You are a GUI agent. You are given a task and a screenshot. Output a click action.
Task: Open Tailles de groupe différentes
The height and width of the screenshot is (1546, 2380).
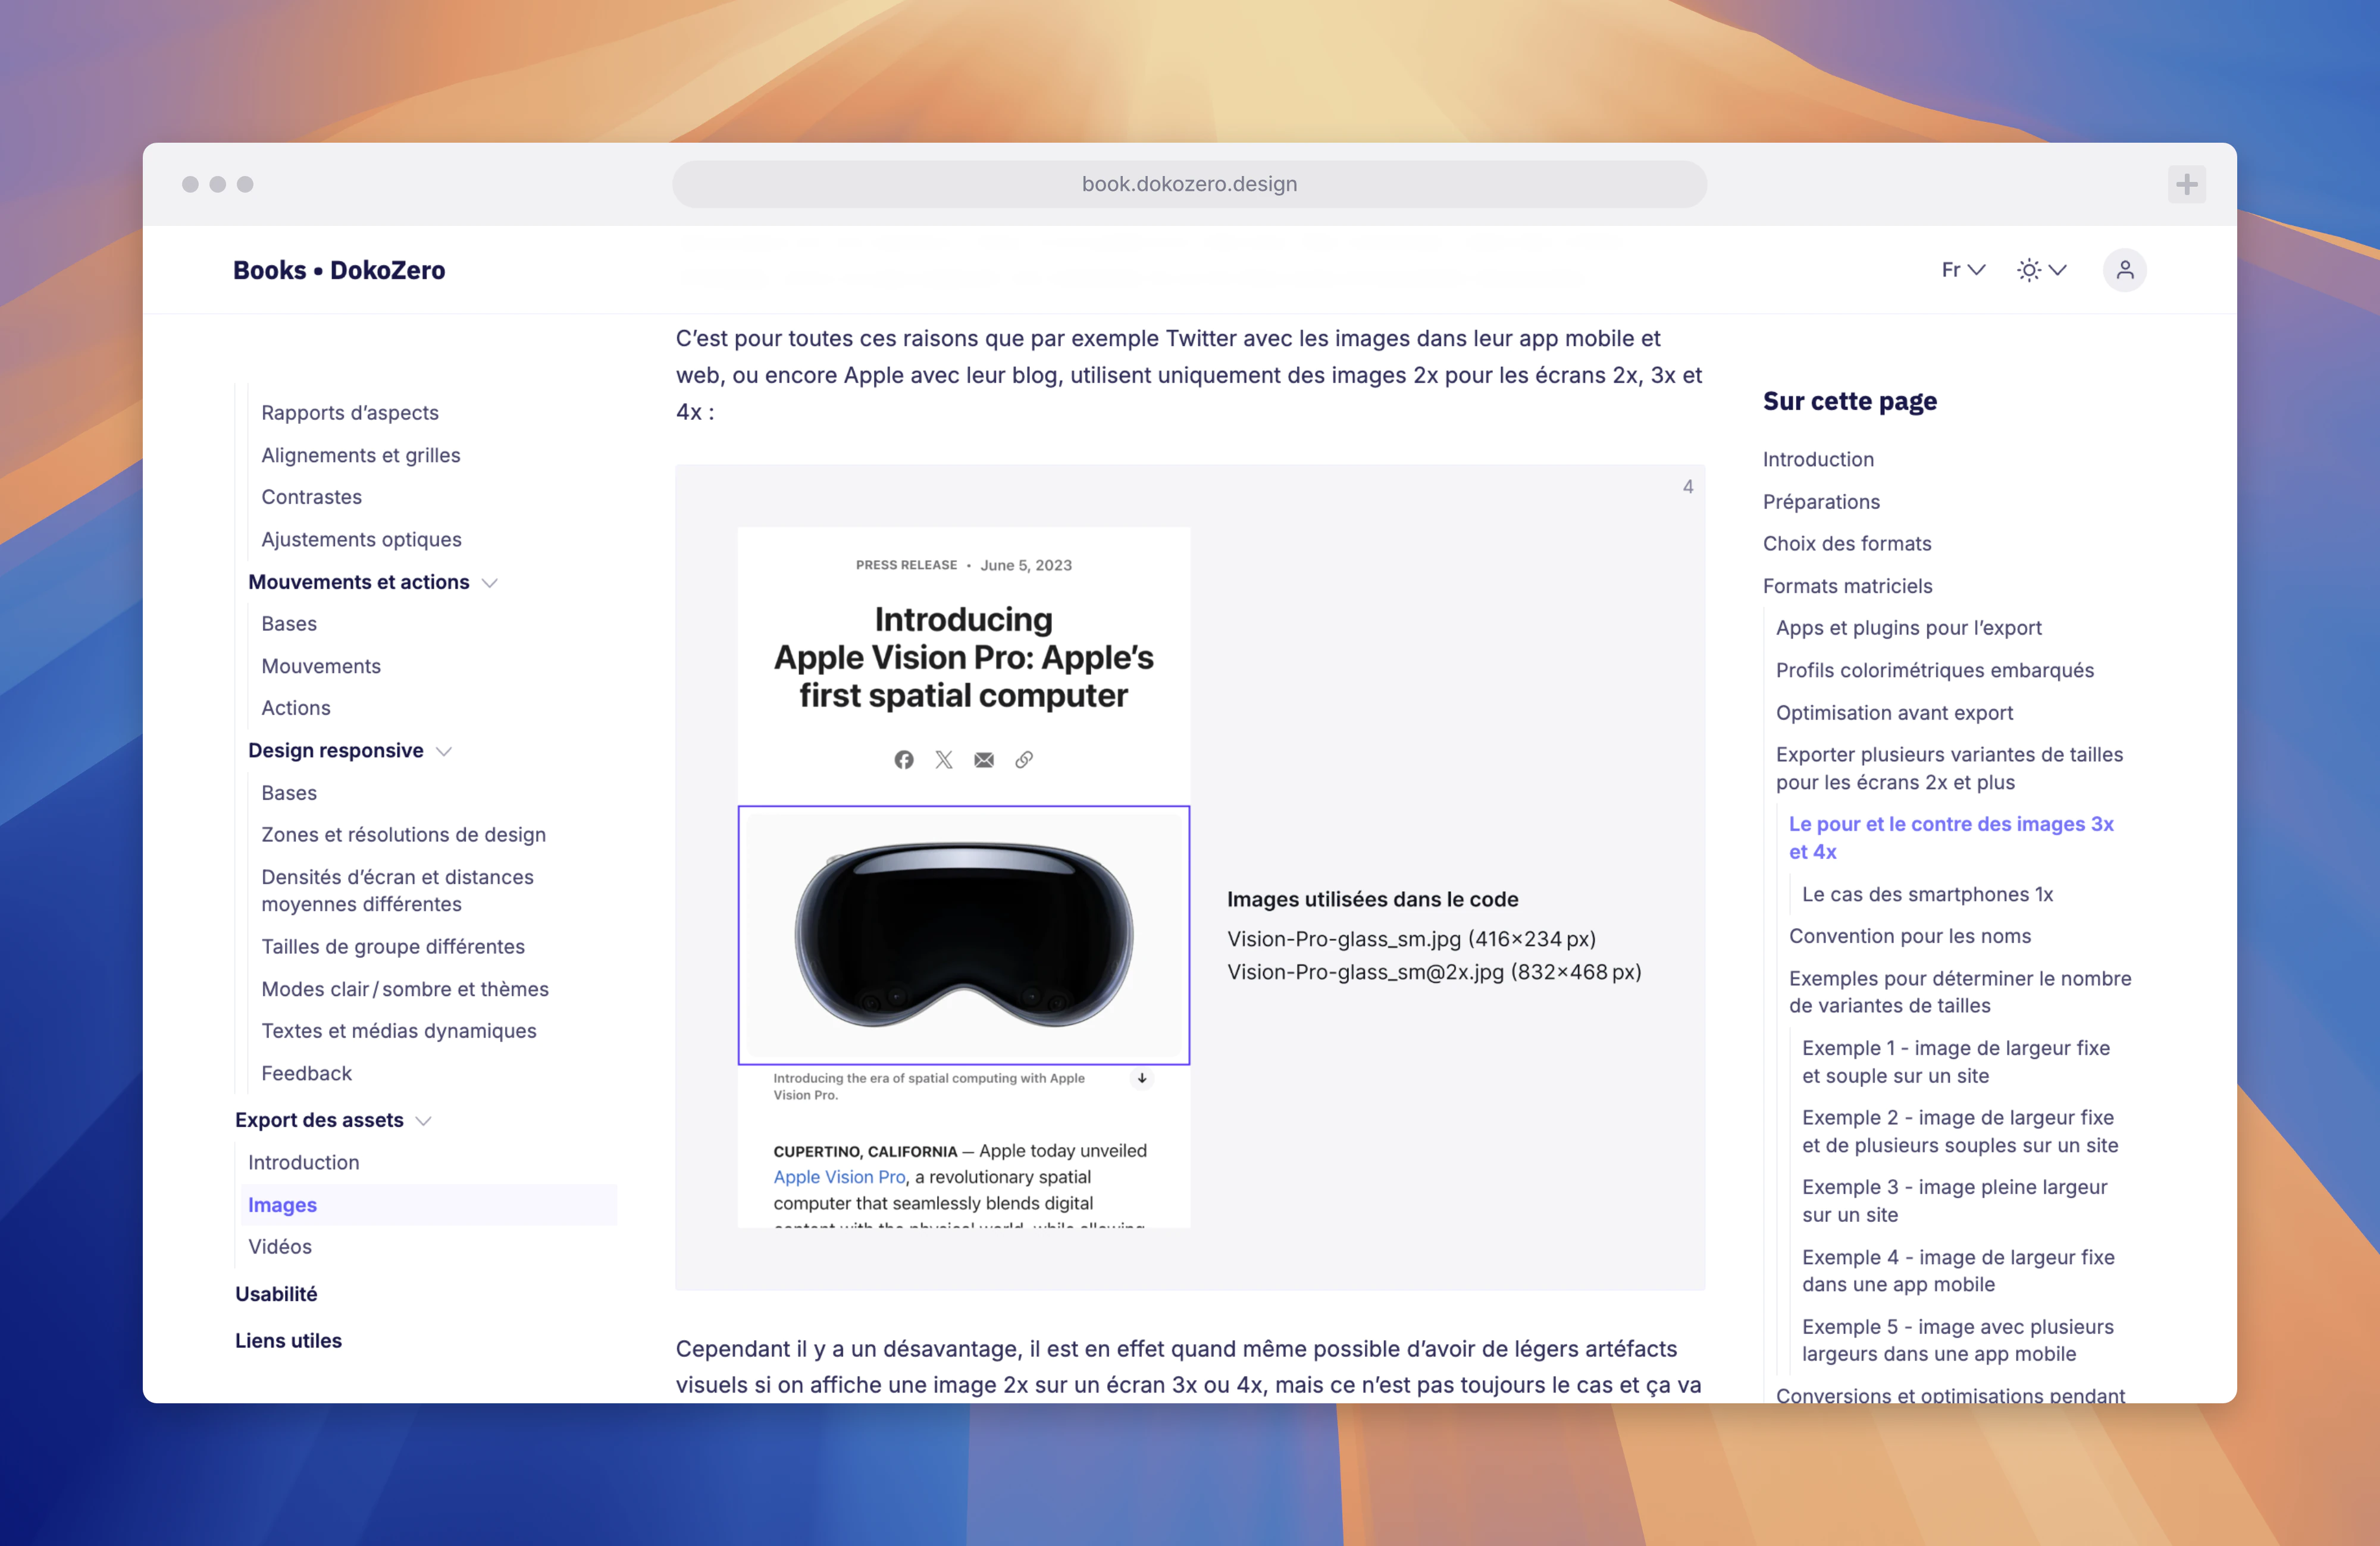coord(393,947)
